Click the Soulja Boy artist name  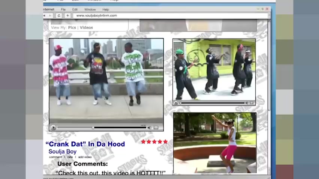(x=63, y=151)
